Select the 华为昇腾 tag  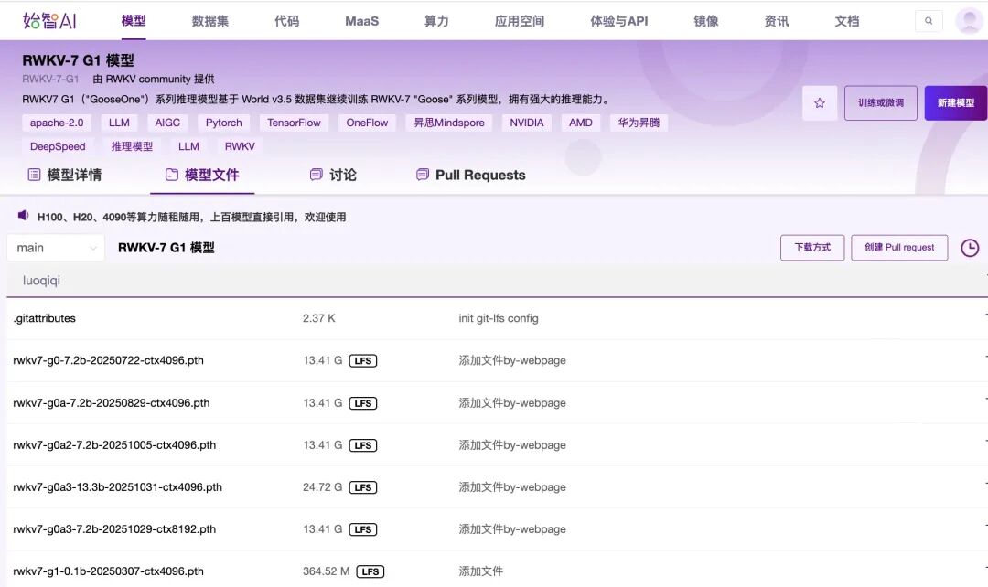pyautogui.click(x=639, y=123)
